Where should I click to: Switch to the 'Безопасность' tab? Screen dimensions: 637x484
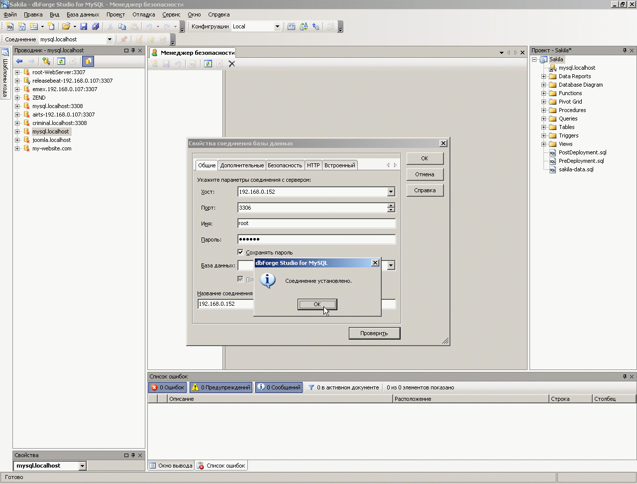click(x=285, y=165)
